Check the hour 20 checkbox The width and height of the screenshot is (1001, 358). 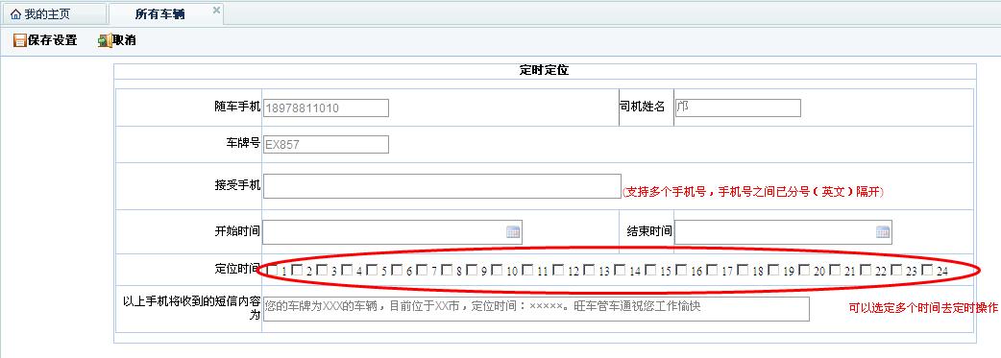[804, 271]
